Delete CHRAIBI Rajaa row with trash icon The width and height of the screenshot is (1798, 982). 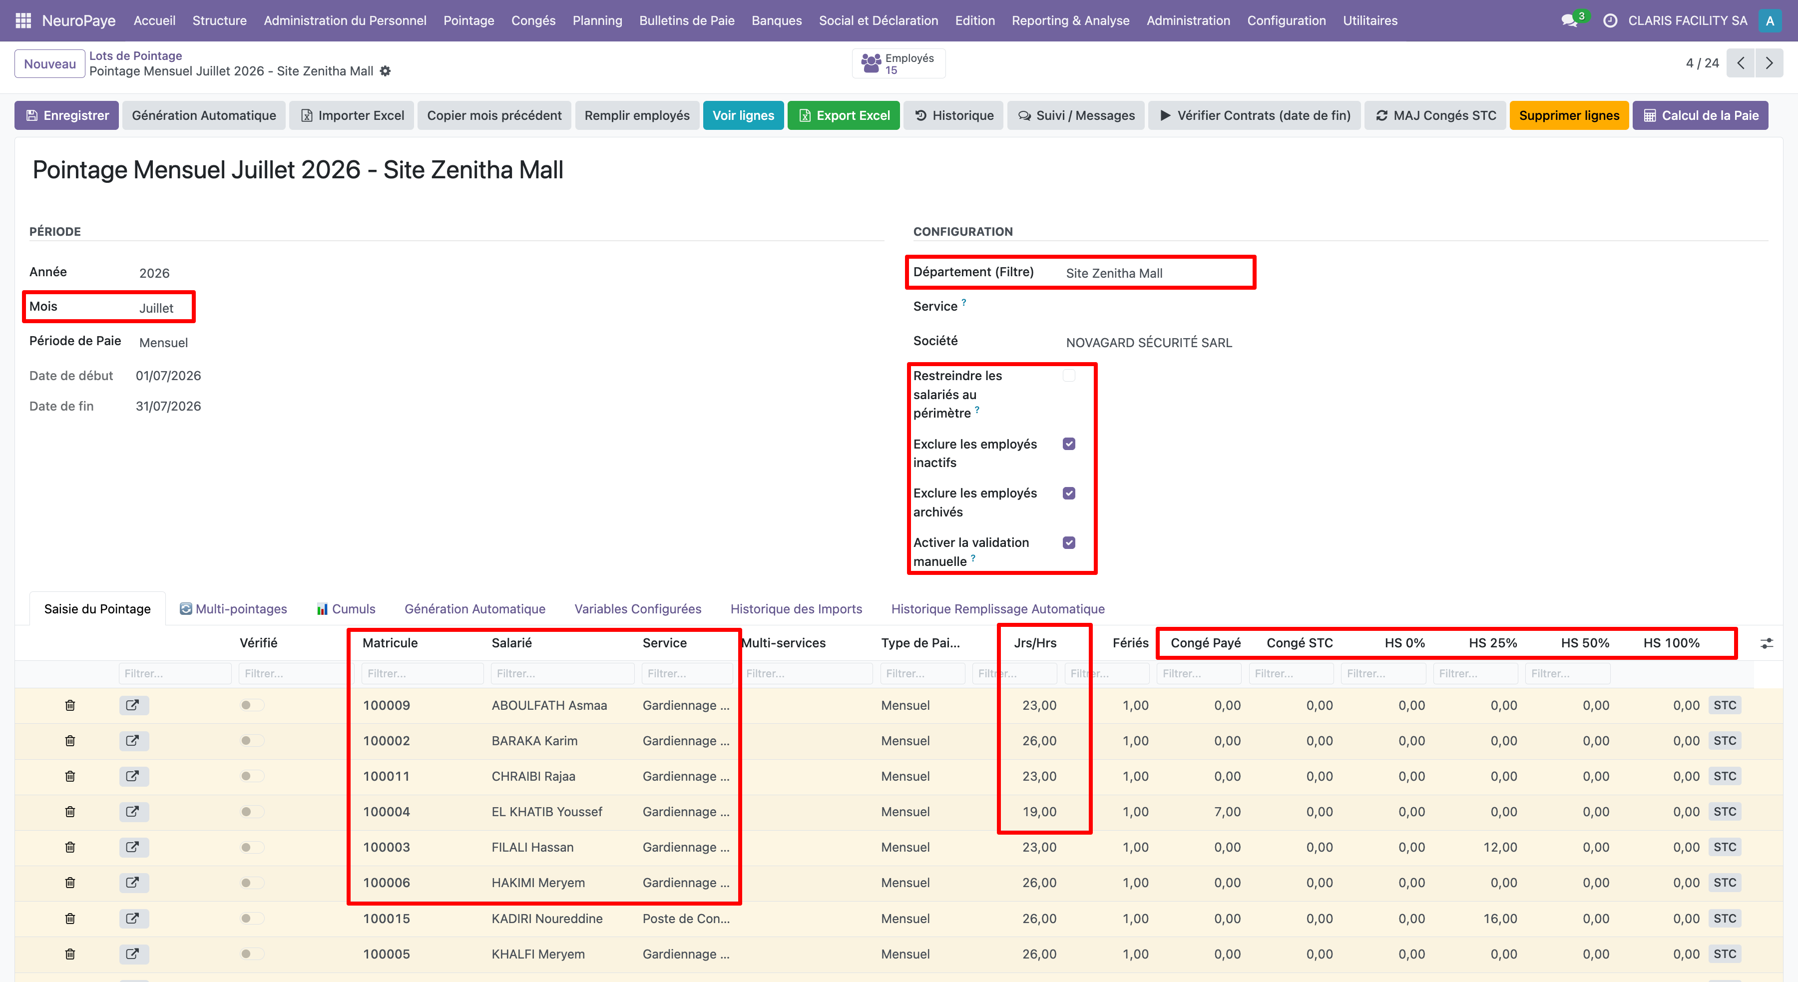click(70, 776)
